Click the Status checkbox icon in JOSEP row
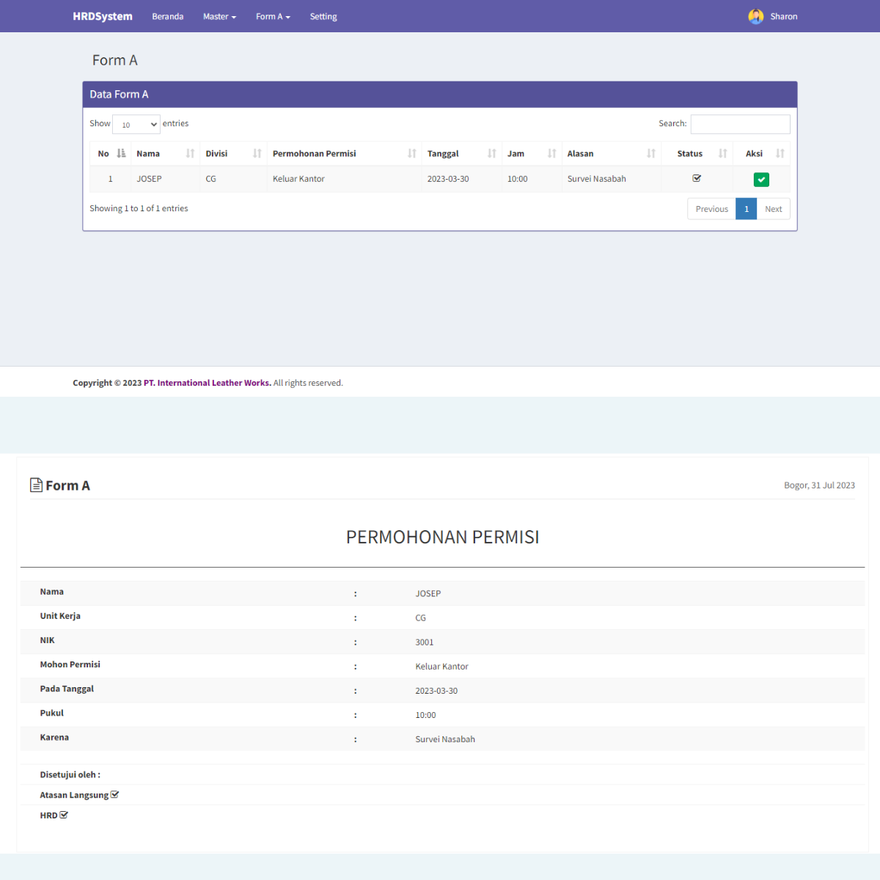The image size is (880, 880). tap(697, 178)
